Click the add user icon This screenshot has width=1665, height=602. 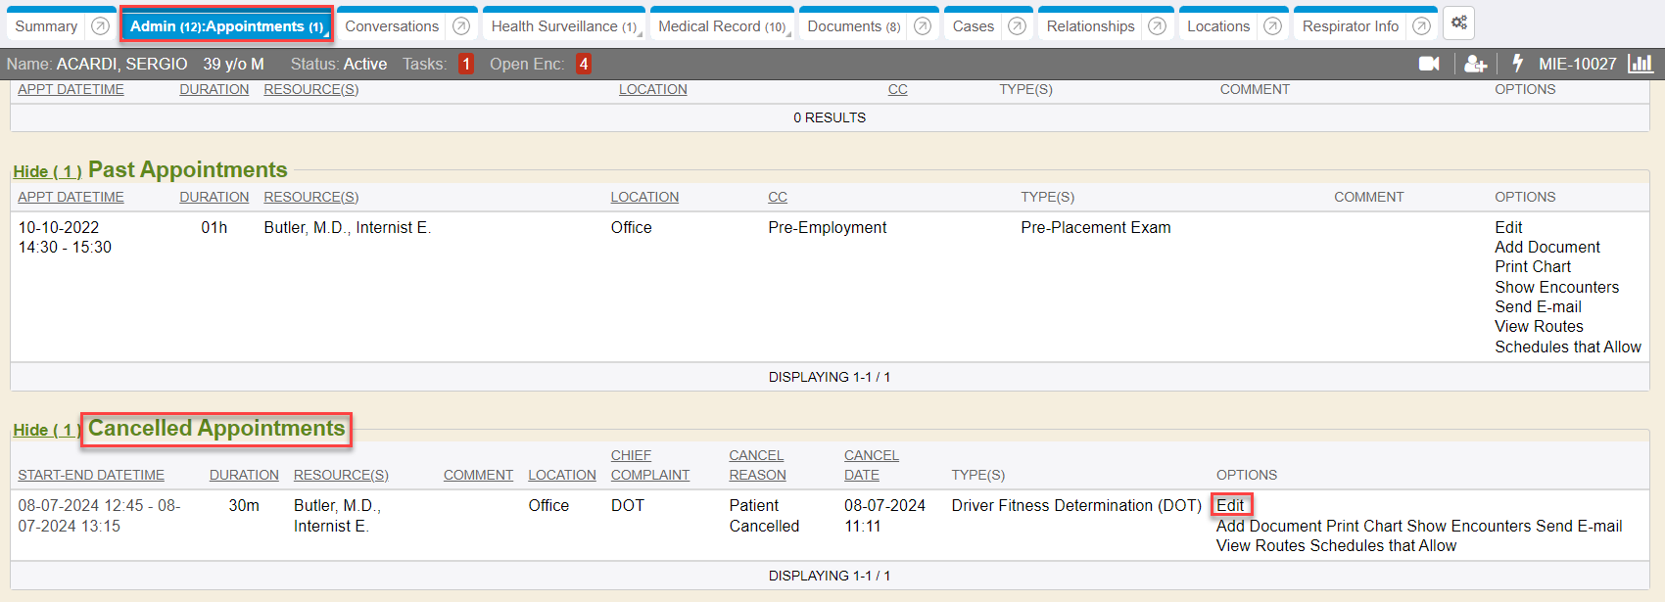[1475, 64]
